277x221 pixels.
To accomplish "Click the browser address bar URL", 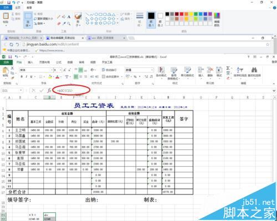I will 53,44.
